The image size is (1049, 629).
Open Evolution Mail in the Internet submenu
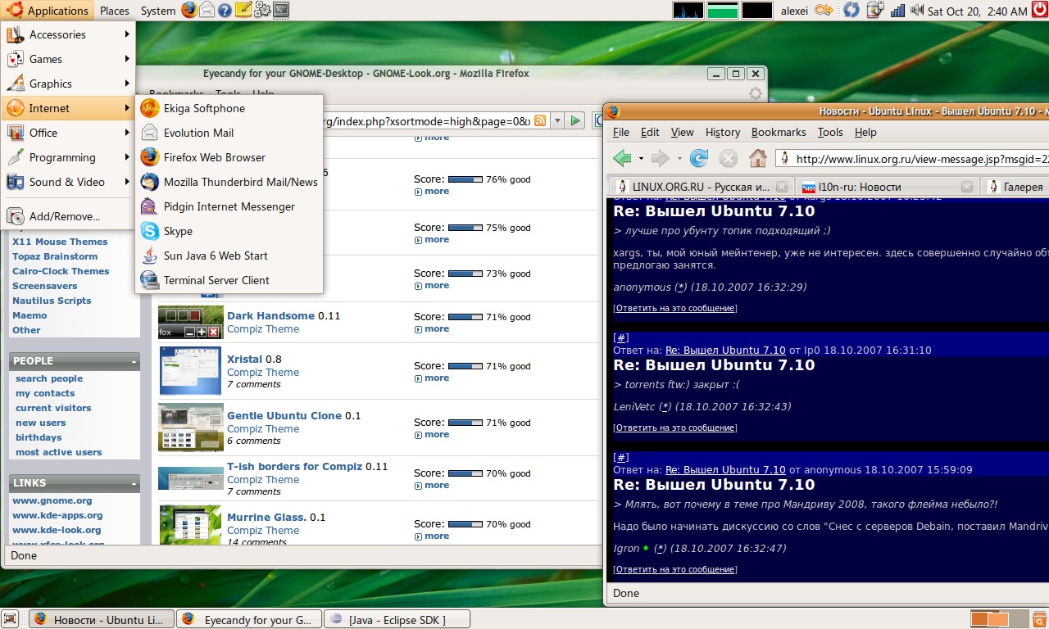coord(229,133)
